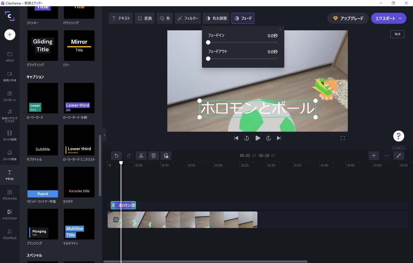Image resolution: width=413 pixels, height=263 pixels.
Task: Click the timeline horizontal scrollbar
Action: pos(205,262)
